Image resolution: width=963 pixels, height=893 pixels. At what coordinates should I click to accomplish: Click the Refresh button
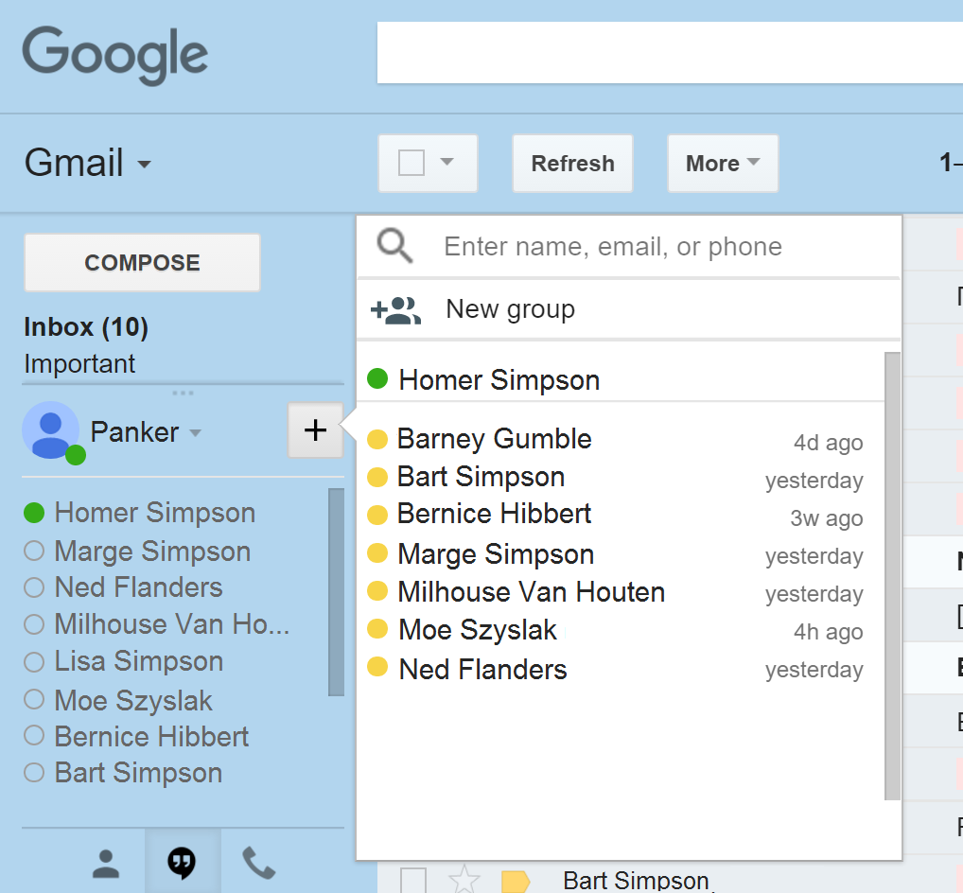coord(572,164)
